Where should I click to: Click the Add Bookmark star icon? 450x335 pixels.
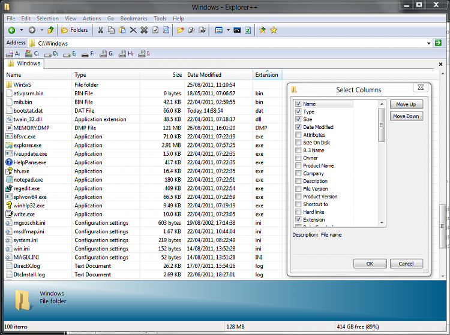point(263,30)
